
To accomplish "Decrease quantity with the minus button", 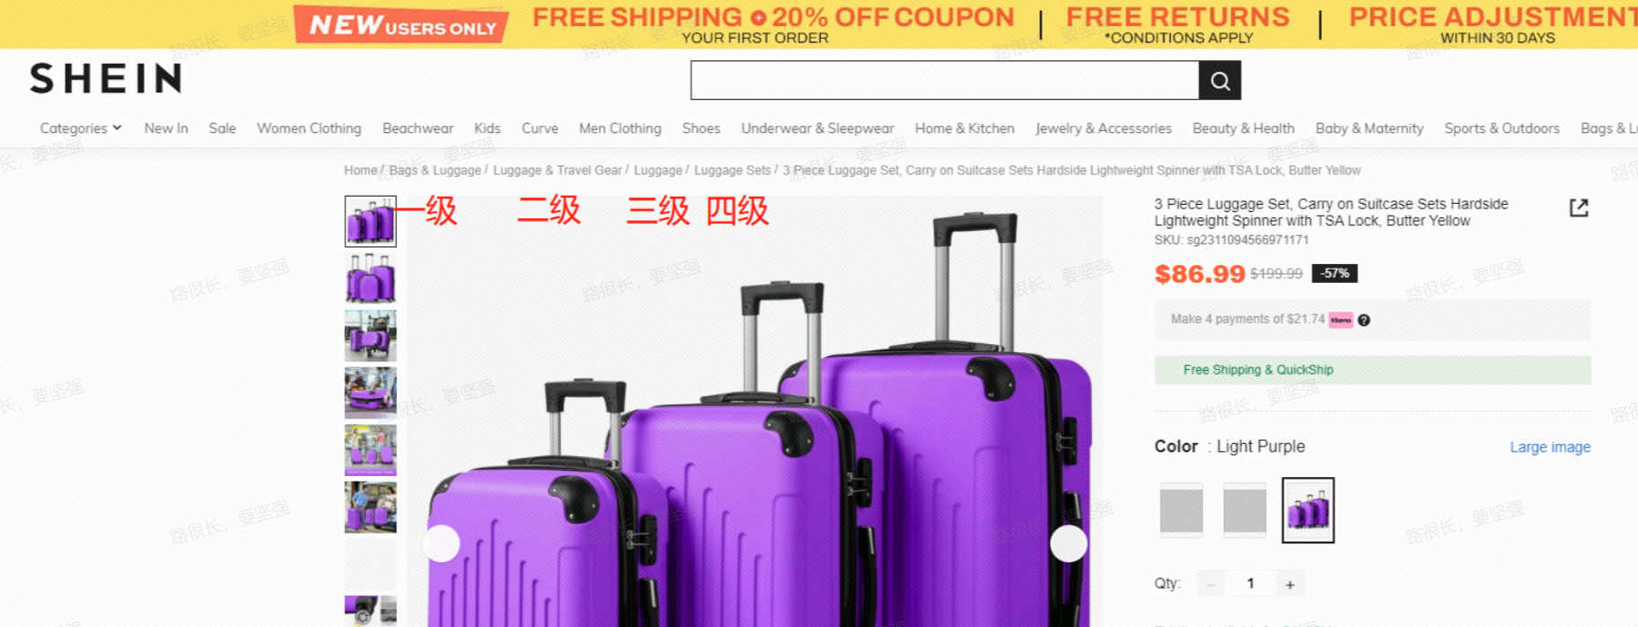I will 1211,584.
